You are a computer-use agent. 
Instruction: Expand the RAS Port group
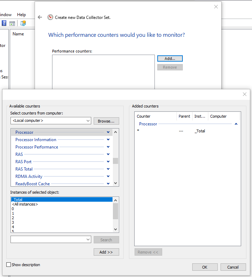tap(108, 162)
